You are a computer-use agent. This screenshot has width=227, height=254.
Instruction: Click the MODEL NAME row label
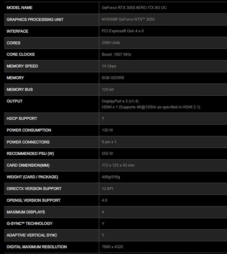tap(19, 8)
